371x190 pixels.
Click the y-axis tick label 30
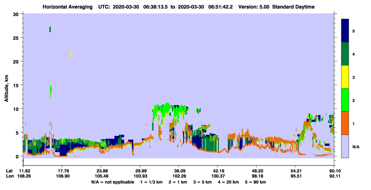pyautogui.click(x=16, y=14)
